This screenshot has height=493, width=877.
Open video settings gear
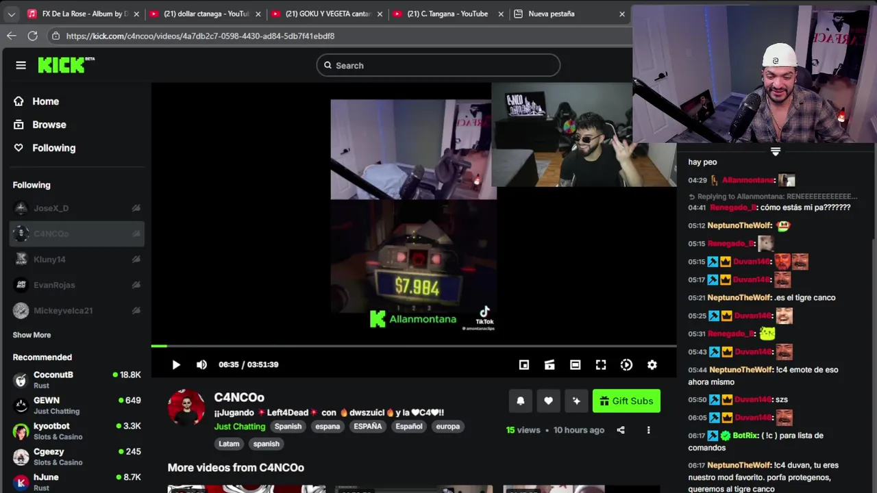pyautogui.click(x=652, y=365)
